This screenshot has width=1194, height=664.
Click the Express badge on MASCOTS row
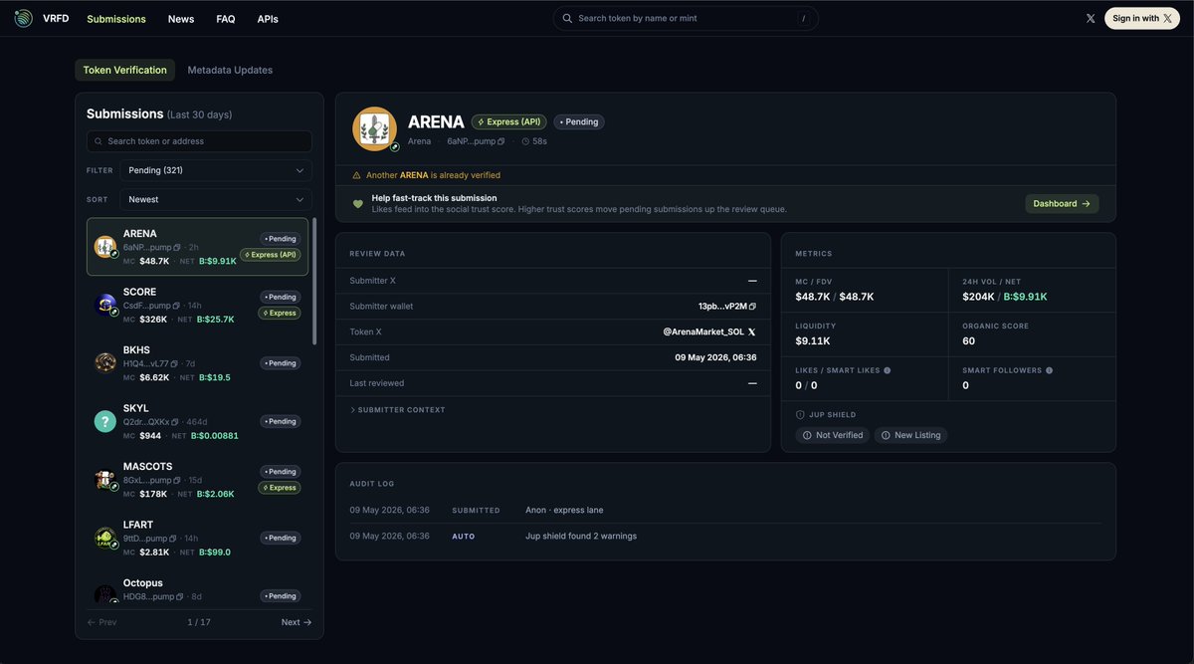point(280,488)
